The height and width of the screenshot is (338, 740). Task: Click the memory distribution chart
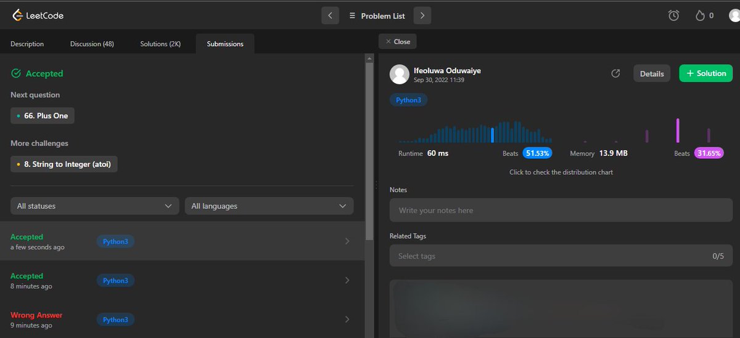[x=647, y=131]
